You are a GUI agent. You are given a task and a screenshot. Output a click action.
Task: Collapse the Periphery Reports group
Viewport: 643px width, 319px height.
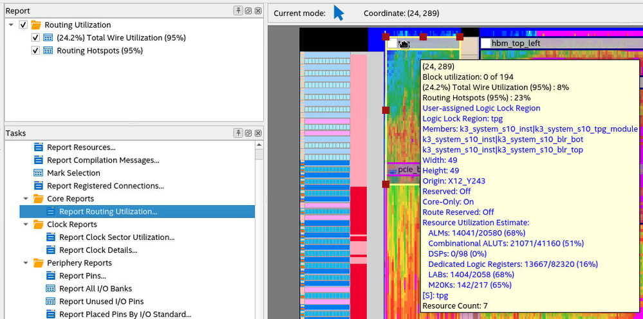coord(26,263)
